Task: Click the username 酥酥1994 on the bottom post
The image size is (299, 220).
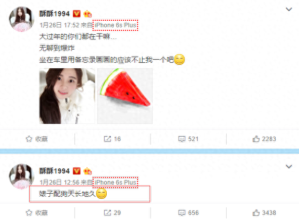Action: pyautogui.click(x=55, y=171)
